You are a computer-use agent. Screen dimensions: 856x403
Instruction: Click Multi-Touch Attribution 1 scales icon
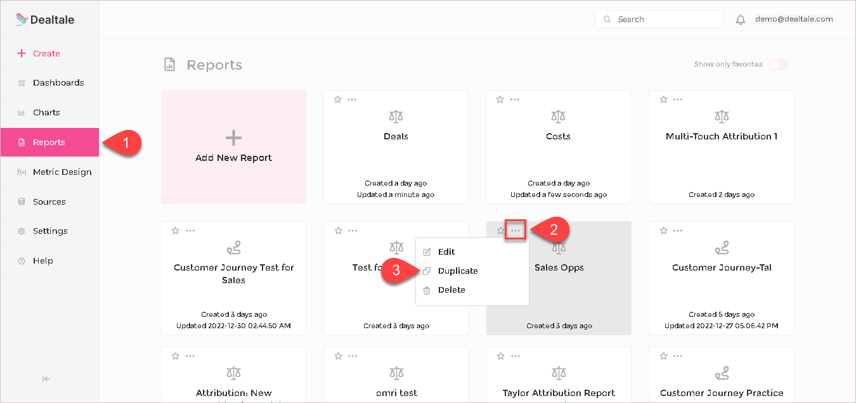[722, 116]
